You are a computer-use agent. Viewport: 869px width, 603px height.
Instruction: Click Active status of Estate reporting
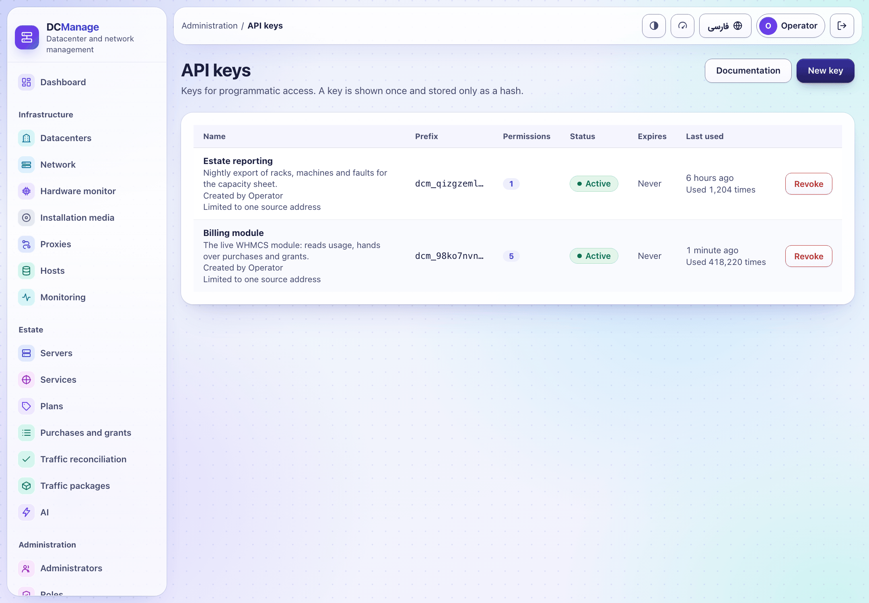pos(594,184)
